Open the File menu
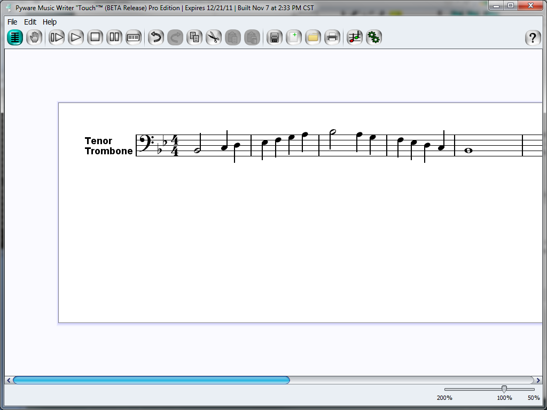 click(12, 22)
